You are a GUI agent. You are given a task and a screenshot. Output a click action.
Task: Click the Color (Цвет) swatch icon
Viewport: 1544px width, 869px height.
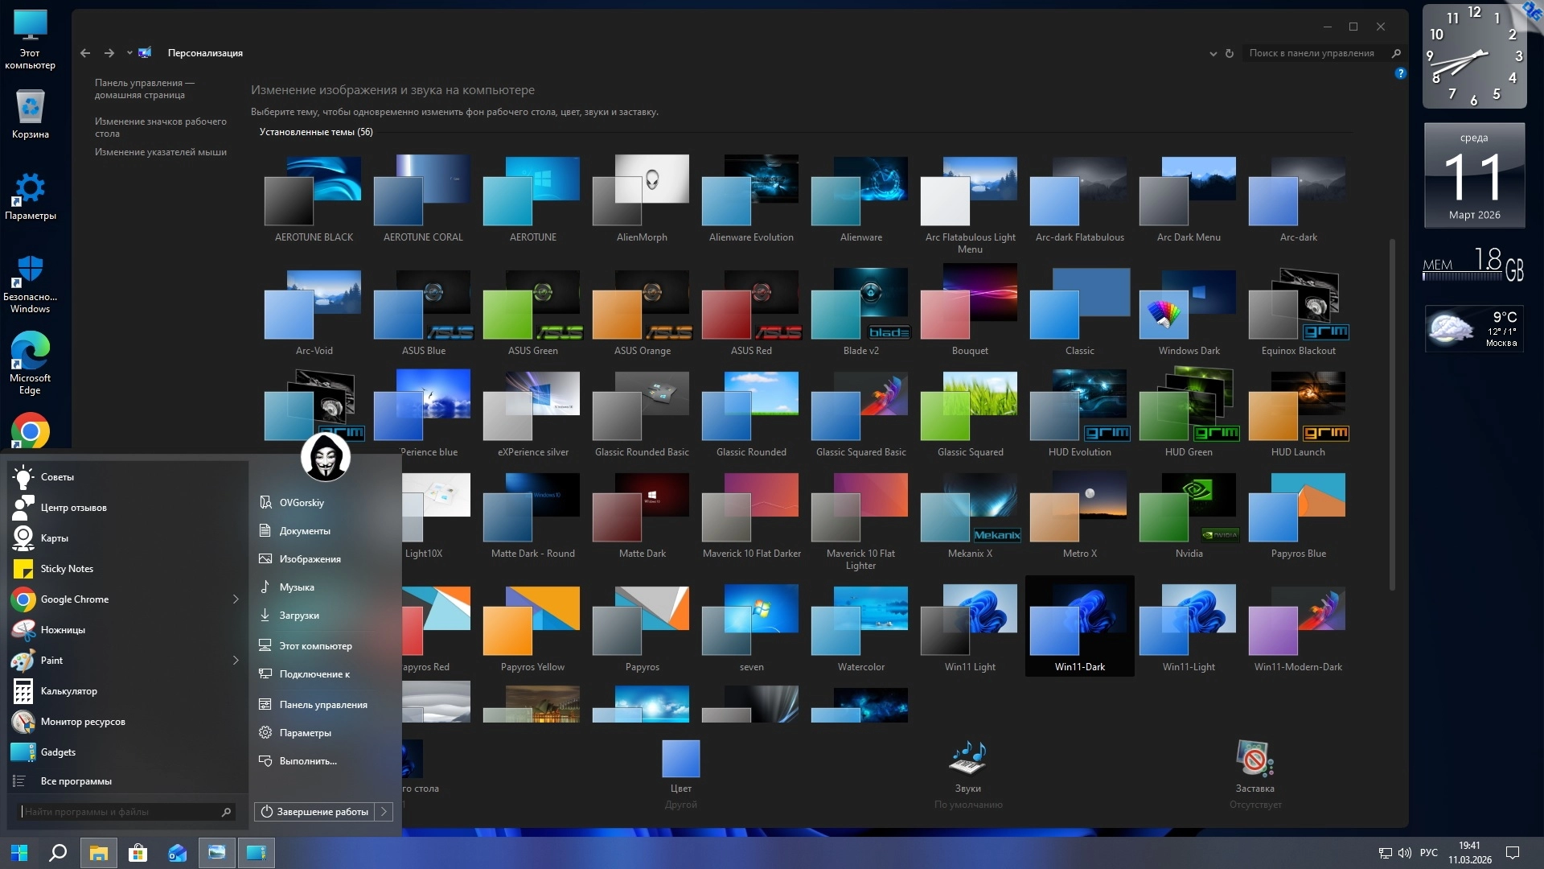coord(680,760)
